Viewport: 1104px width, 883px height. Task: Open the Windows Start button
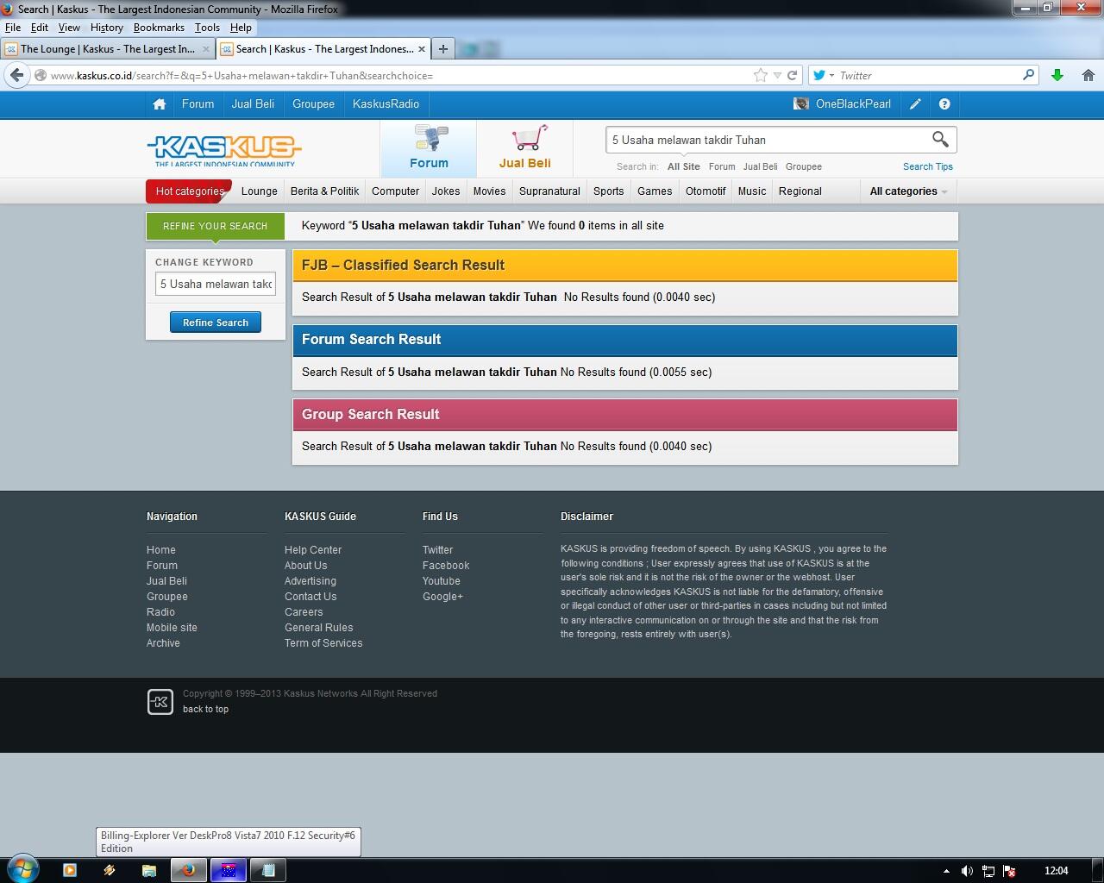[x=22, y=869]
